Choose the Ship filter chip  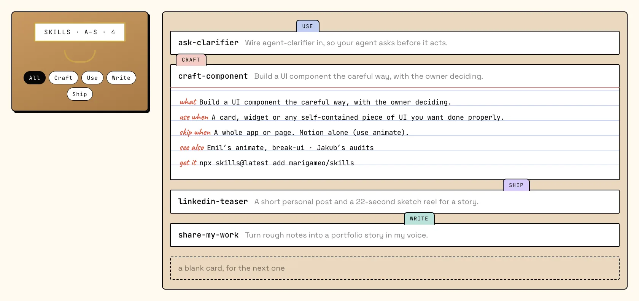80,94
